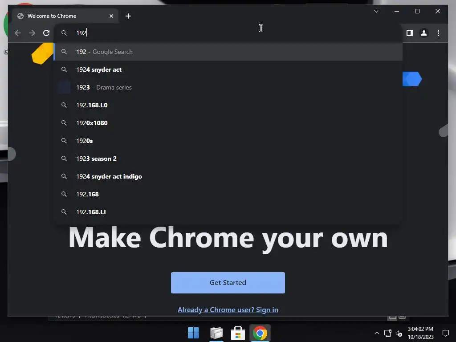
Task: Reload the current page
Action: pos(46,33)
